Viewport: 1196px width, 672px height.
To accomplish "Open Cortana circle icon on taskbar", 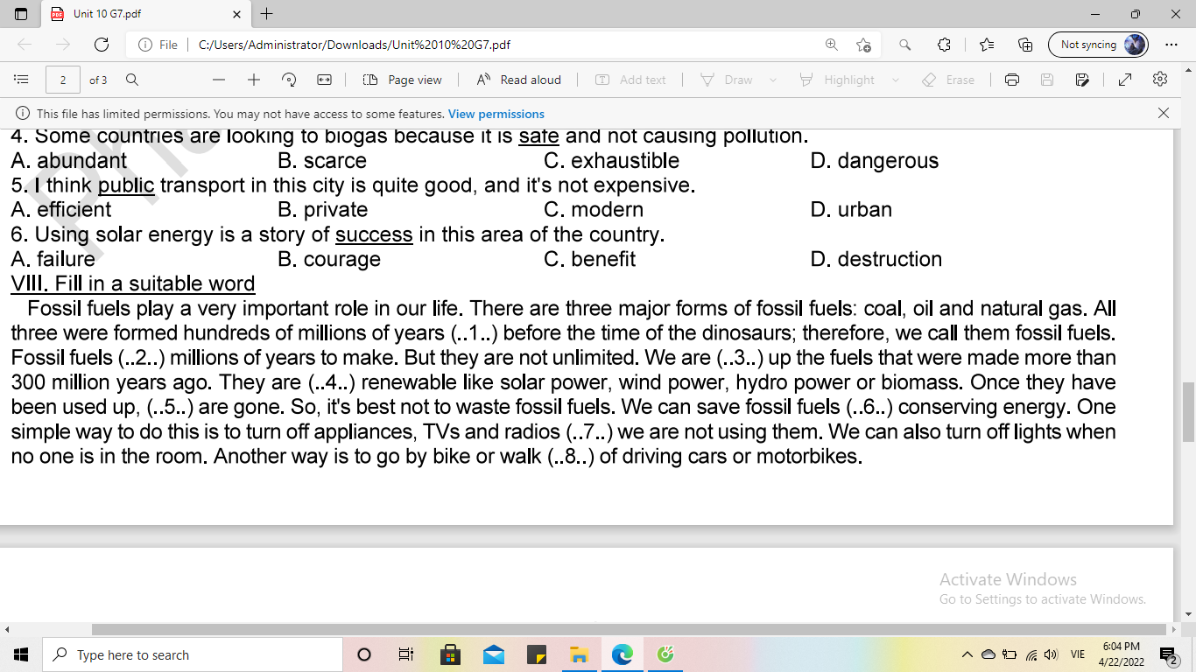I will coord(365,654).
